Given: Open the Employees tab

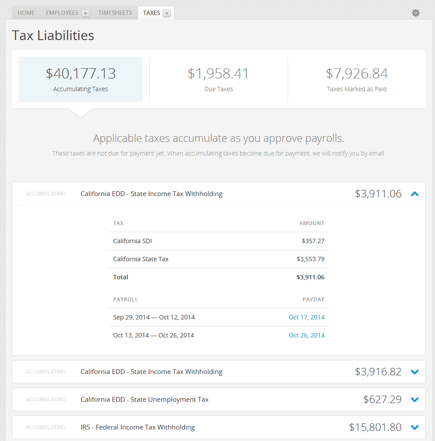Looking at the screenshot, I should click(x=62, y=13).
